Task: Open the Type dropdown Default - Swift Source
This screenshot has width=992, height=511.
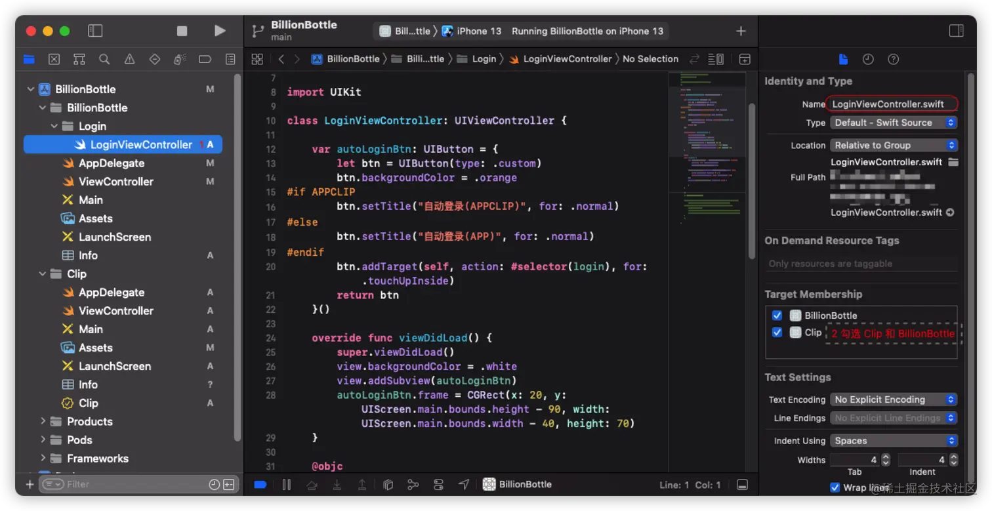Action: click(894, 123)
